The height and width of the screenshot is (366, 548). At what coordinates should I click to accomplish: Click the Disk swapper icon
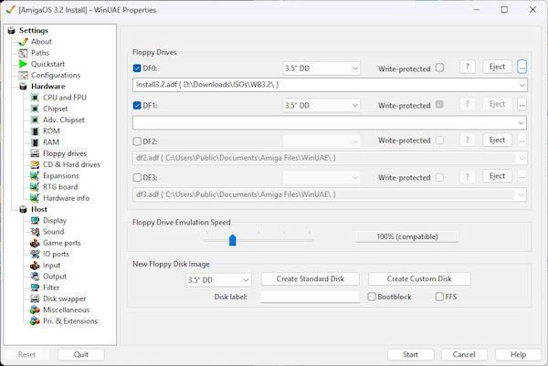pos(34,298)
